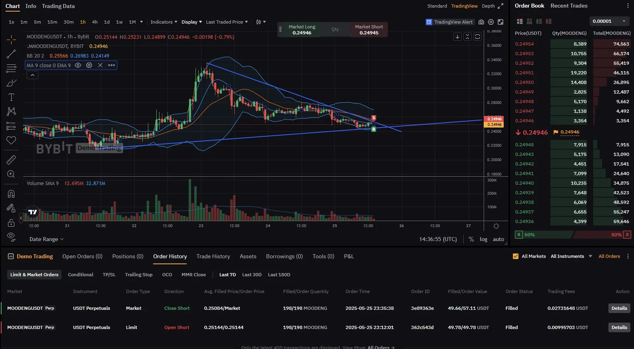Image resolution: width=634 pixels, height=349 pixels.
Task: Open the Last Traded Price dropdown
Action: 227,22
